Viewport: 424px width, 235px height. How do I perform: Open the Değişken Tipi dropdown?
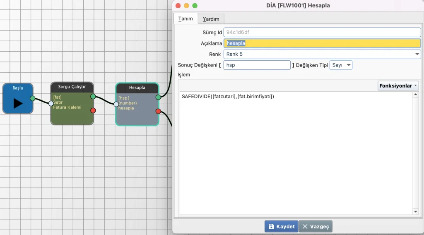point(341,65)
